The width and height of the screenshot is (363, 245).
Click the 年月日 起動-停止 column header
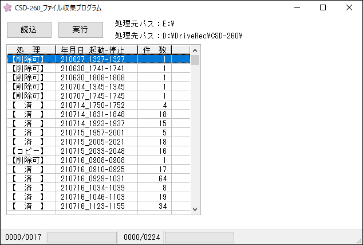tap(97, 50)
